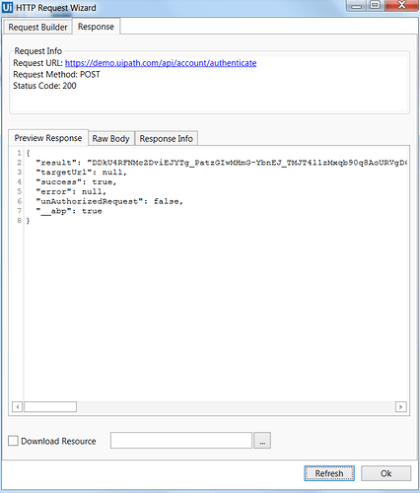Image resolution: width=420 pixels, height=493 pixels.
Task: Select the Response tab
Action: pyautogui.click(x=96, y=27)
